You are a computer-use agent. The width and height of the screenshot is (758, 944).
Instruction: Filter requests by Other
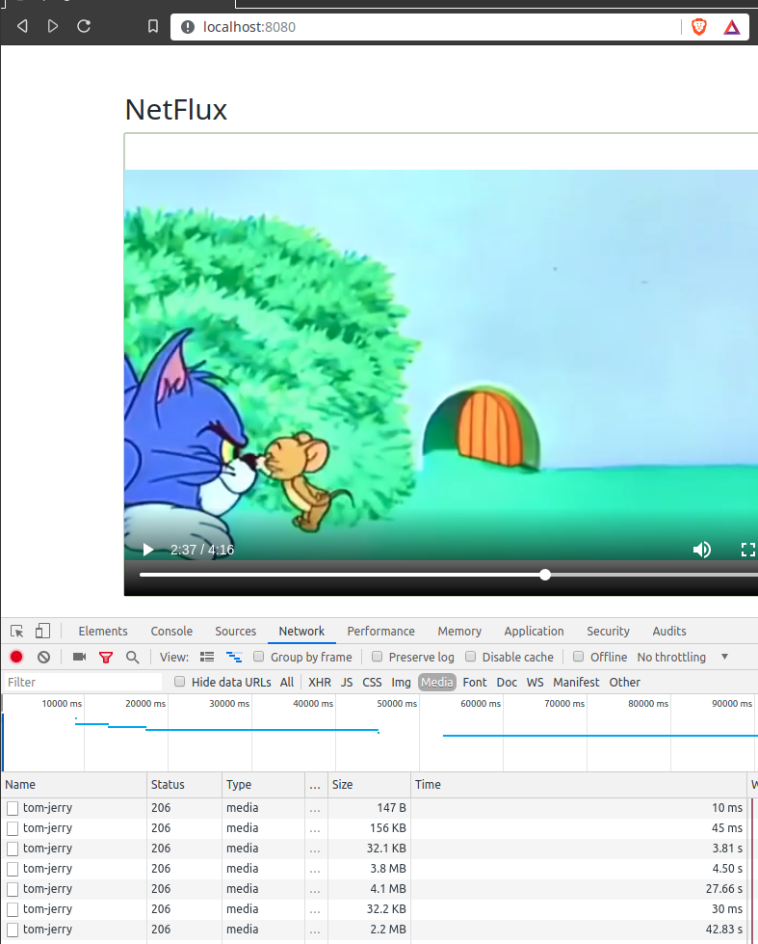coord(624,682)
